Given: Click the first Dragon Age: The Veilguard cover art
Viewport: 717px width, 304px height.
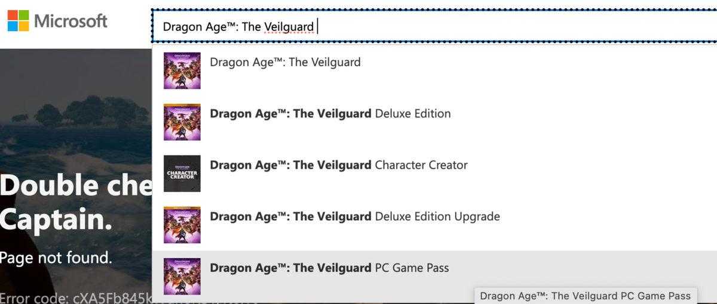Looking at the screenshot, I should pyautogui.click(x=182, y=71).
